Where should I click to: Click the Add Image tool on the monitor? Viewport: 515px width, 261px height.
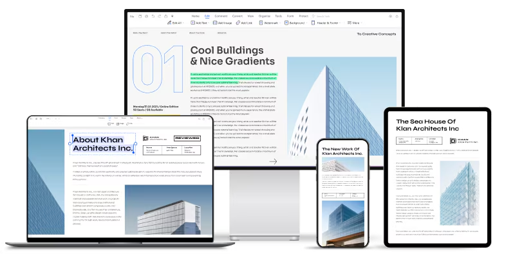click(222, 23)
